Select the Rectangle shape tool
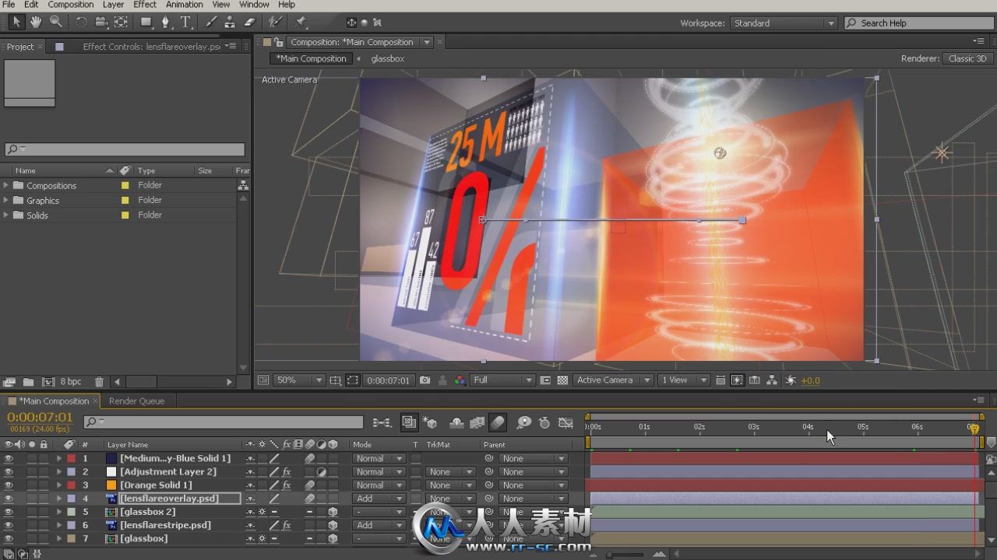997x560 pixels. (146, 23)
